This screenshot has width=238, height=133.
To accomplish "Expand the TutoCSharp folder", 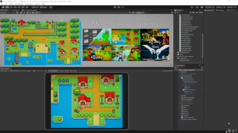I will tap(178, 15).
